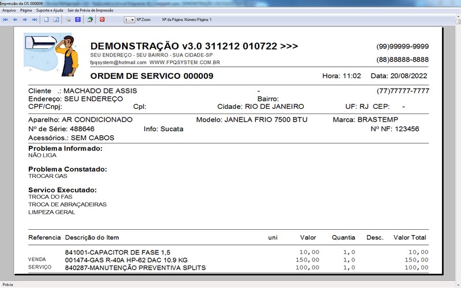
Task: Open the Suporte e Ajuda menu
Action: click(50, 10)
